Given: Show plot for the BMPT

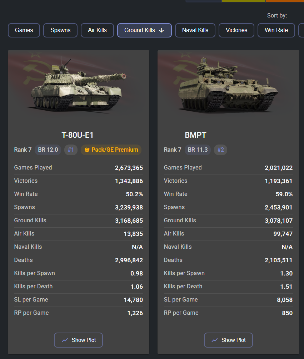Looking at the screenshot, I should click(x=228, y=340).
